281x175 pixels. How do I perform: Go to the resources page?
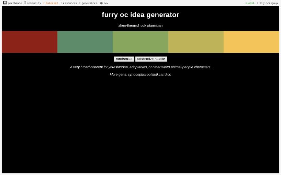tap(70, 3)
